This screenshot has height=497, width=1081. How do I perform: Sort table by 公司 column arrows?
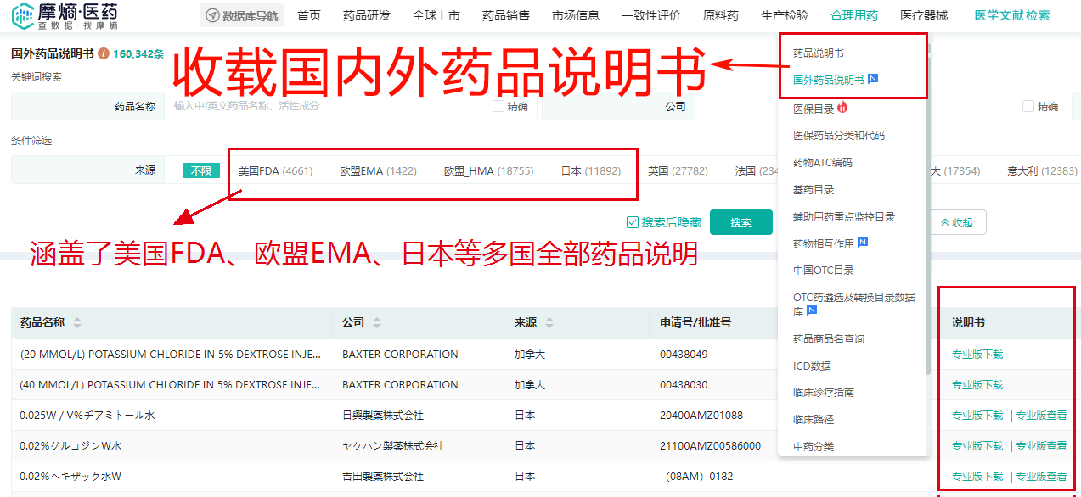377,323
